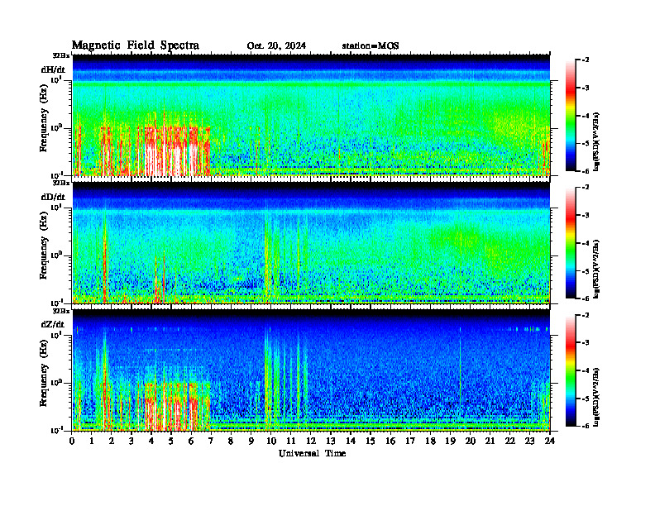Click hour tick label "12" on time axis
This screenshot has width=655, height=506.
click(x=311, y=441)
